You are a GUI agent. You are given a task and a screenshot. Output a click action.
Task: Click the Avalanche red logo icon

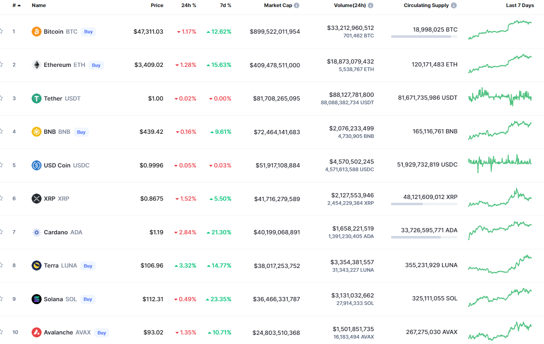[37, 332]
